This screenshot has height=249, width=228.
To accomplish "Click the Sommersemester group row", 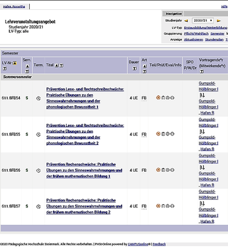I will (x=114, y=77).
